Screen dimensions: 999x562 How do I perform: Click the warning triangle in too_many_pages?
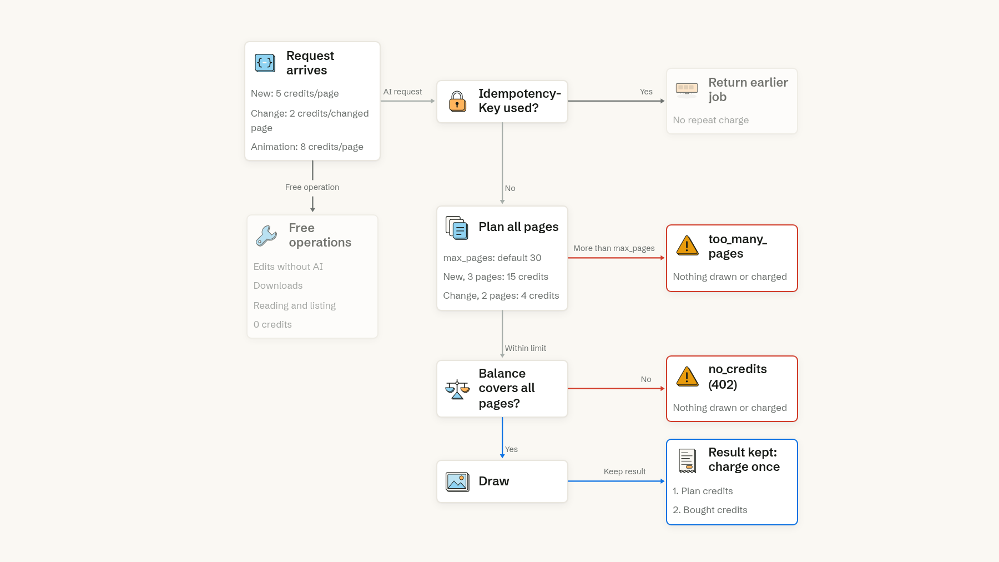coord(687,245)
